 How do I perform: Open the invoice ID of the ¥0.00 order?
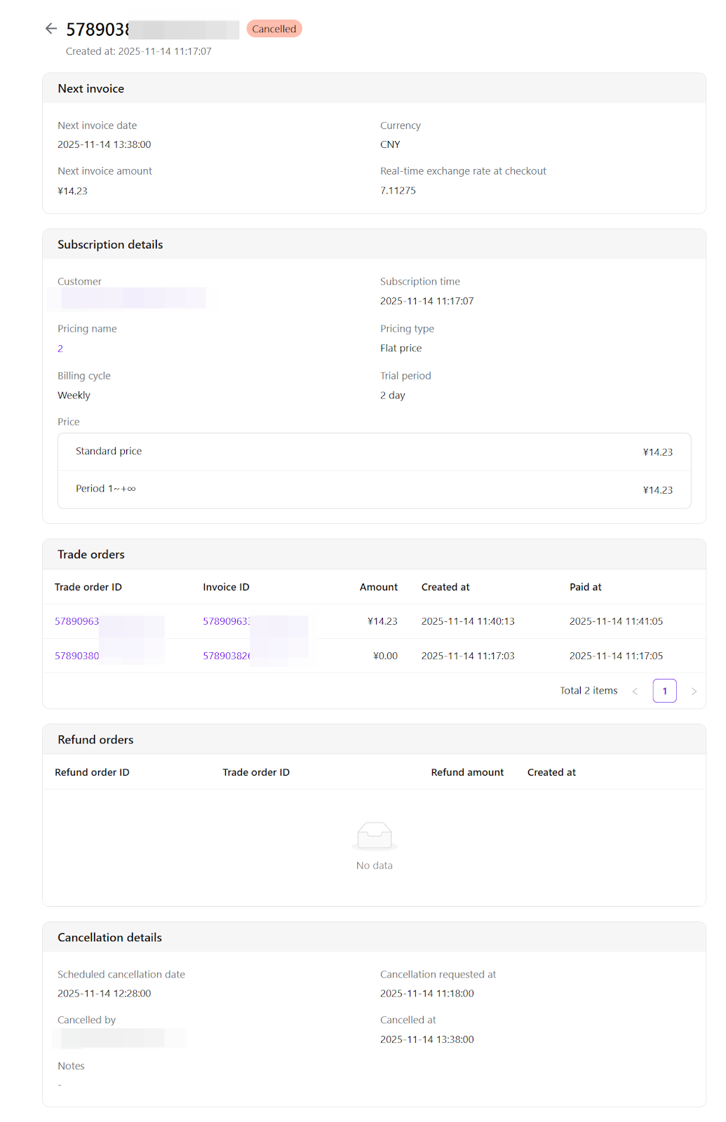(227, 656)
